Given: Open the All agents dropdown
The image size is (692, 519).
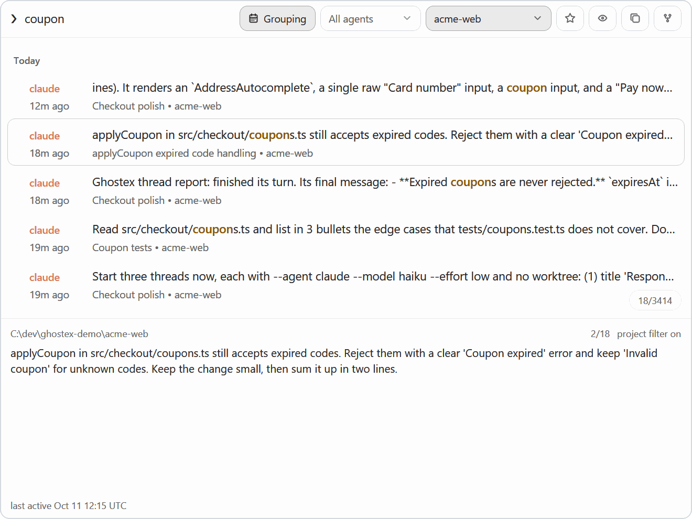Looking at the screenshot, I should pos(370,18).
